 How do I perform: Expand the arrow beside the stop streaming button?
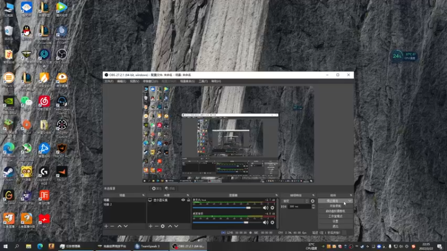click(350, 200)
